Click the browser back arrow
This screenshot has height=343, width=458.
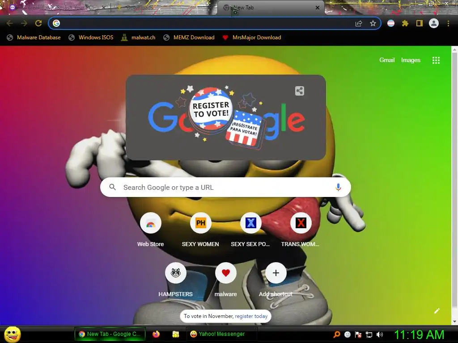[x=10, y=23]
